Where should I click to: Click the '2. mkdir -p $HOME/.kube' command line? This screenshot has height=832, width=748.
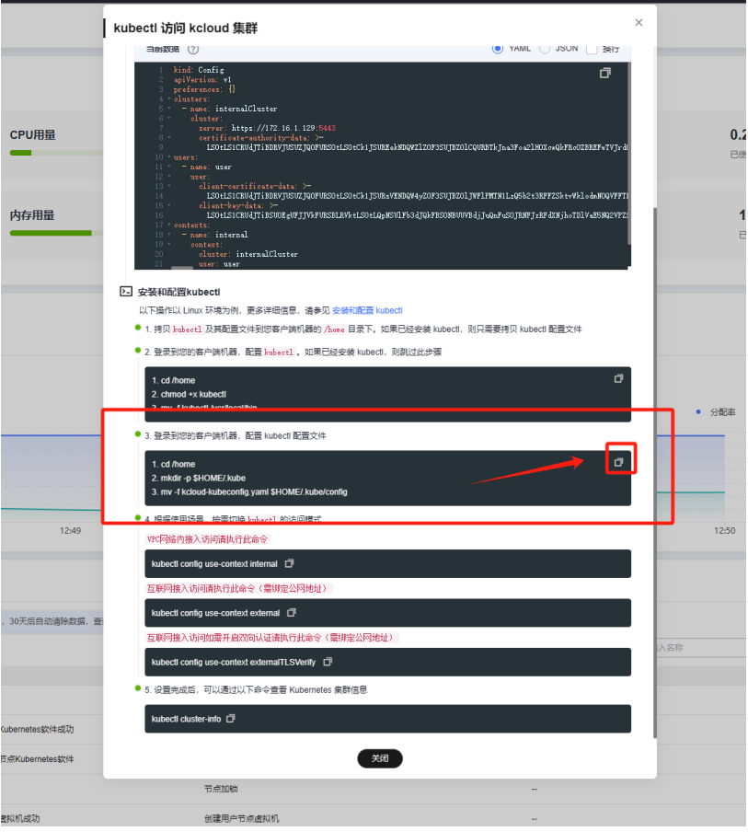coord(199,479)
